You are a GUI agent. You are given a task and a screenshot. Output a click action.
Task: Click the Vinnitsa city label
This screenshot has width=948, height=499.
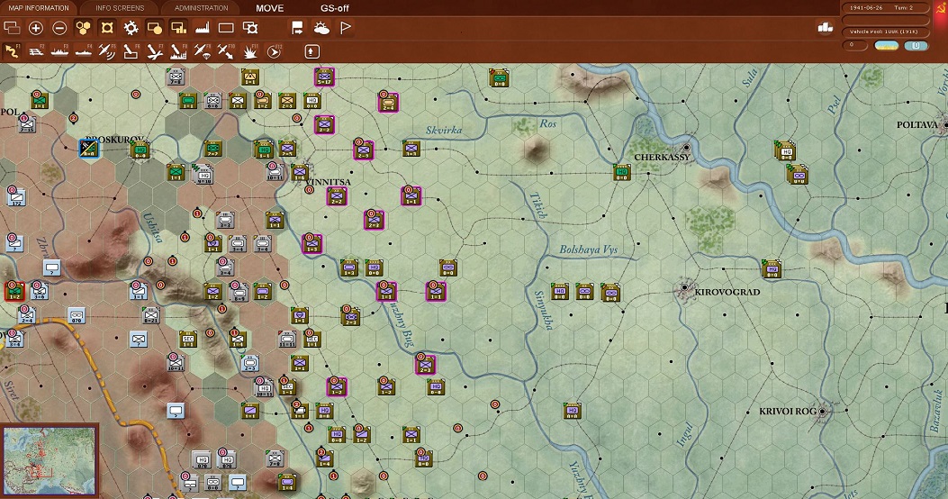(329, 181)
